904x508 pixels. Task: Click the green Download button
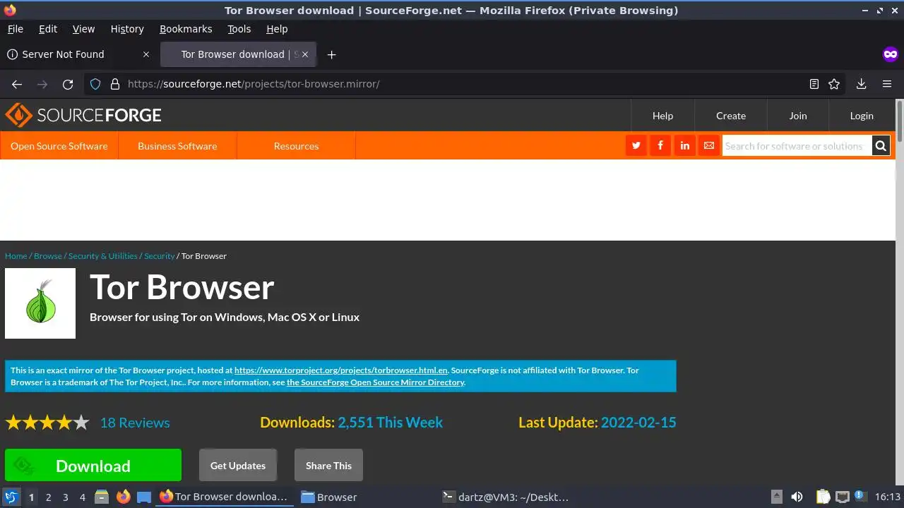(x=93, y=466)
